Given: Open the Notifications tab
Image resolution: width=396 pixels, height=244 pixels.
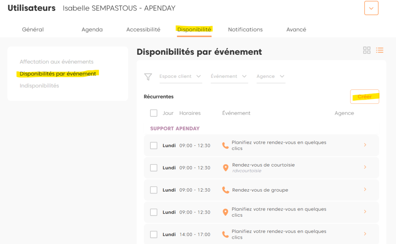Looking at the screenshot, I should pyautogui.click(x=245, y=30).
